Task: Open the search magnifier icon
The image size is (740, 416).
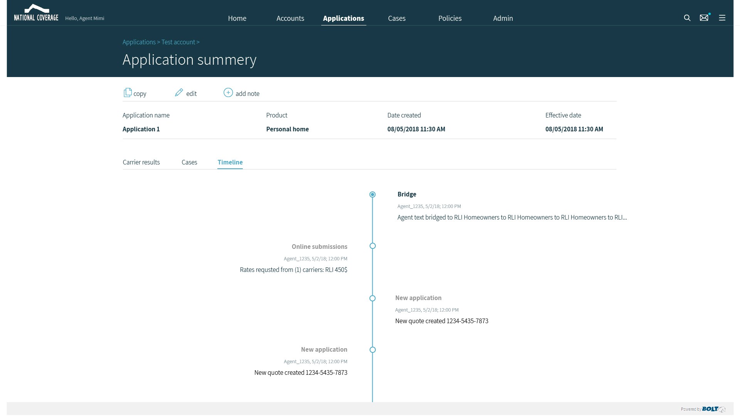Action: (x=687, y=18)
